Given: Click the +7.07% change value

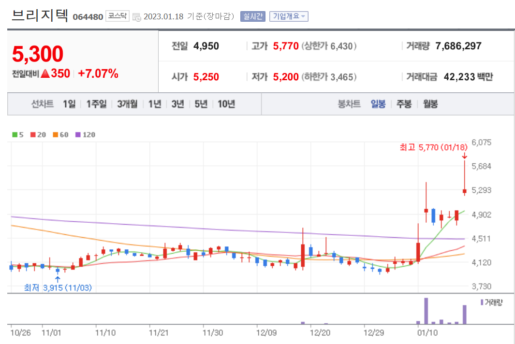Looking at the screenshot, I should 98,73.
